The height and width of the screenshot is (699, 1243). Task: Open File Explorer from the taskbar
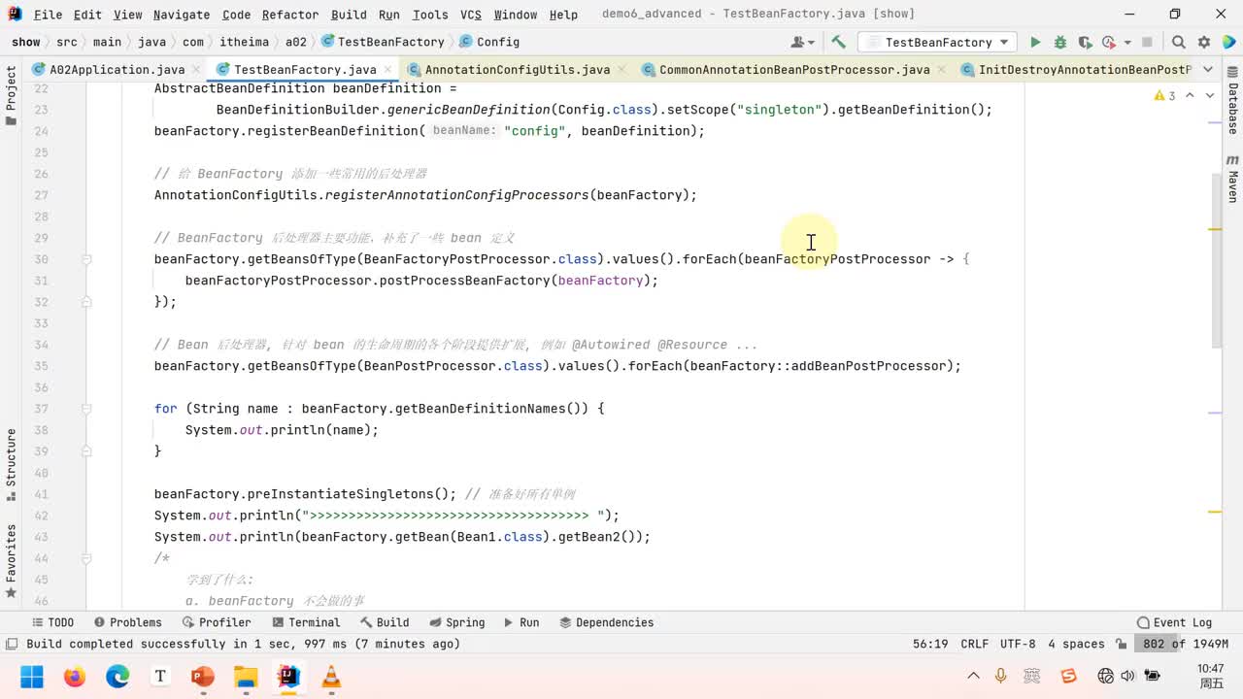tap(246, 677)
